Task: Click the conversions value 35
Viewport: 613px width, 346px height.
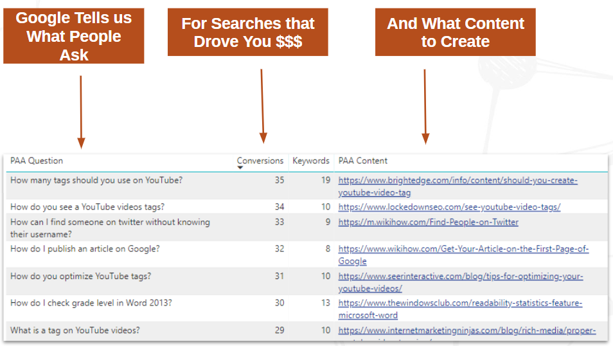Action: tap(279, 180)
